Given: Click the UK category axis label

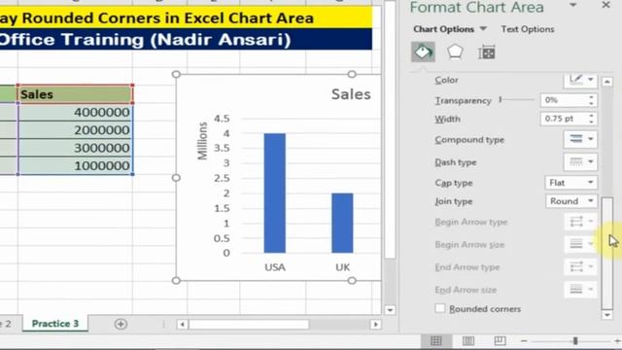Looking at the screenshot, I should pos(343,267).
